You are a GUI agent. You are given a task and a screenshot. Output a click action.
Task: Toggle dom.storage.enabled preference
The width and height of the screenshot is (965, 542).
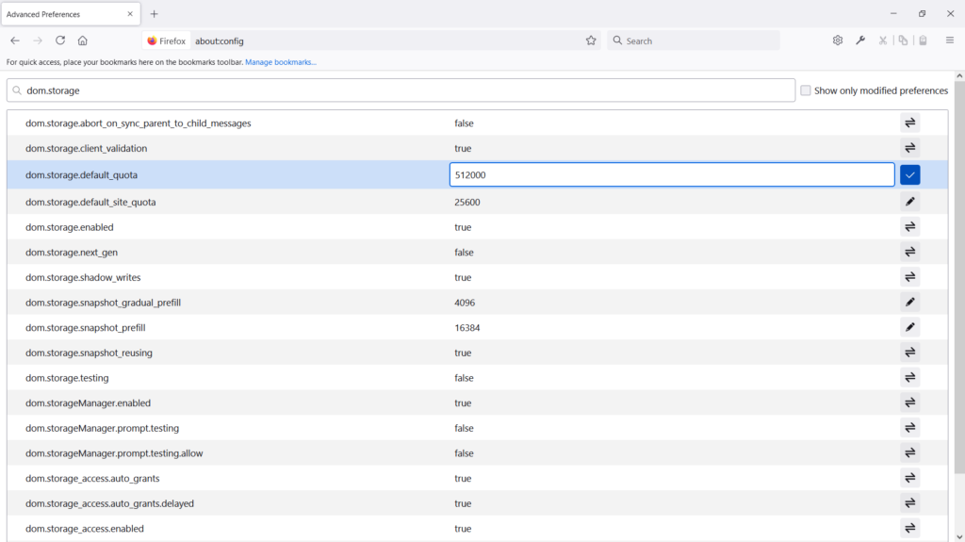click(x=909, y=227)
